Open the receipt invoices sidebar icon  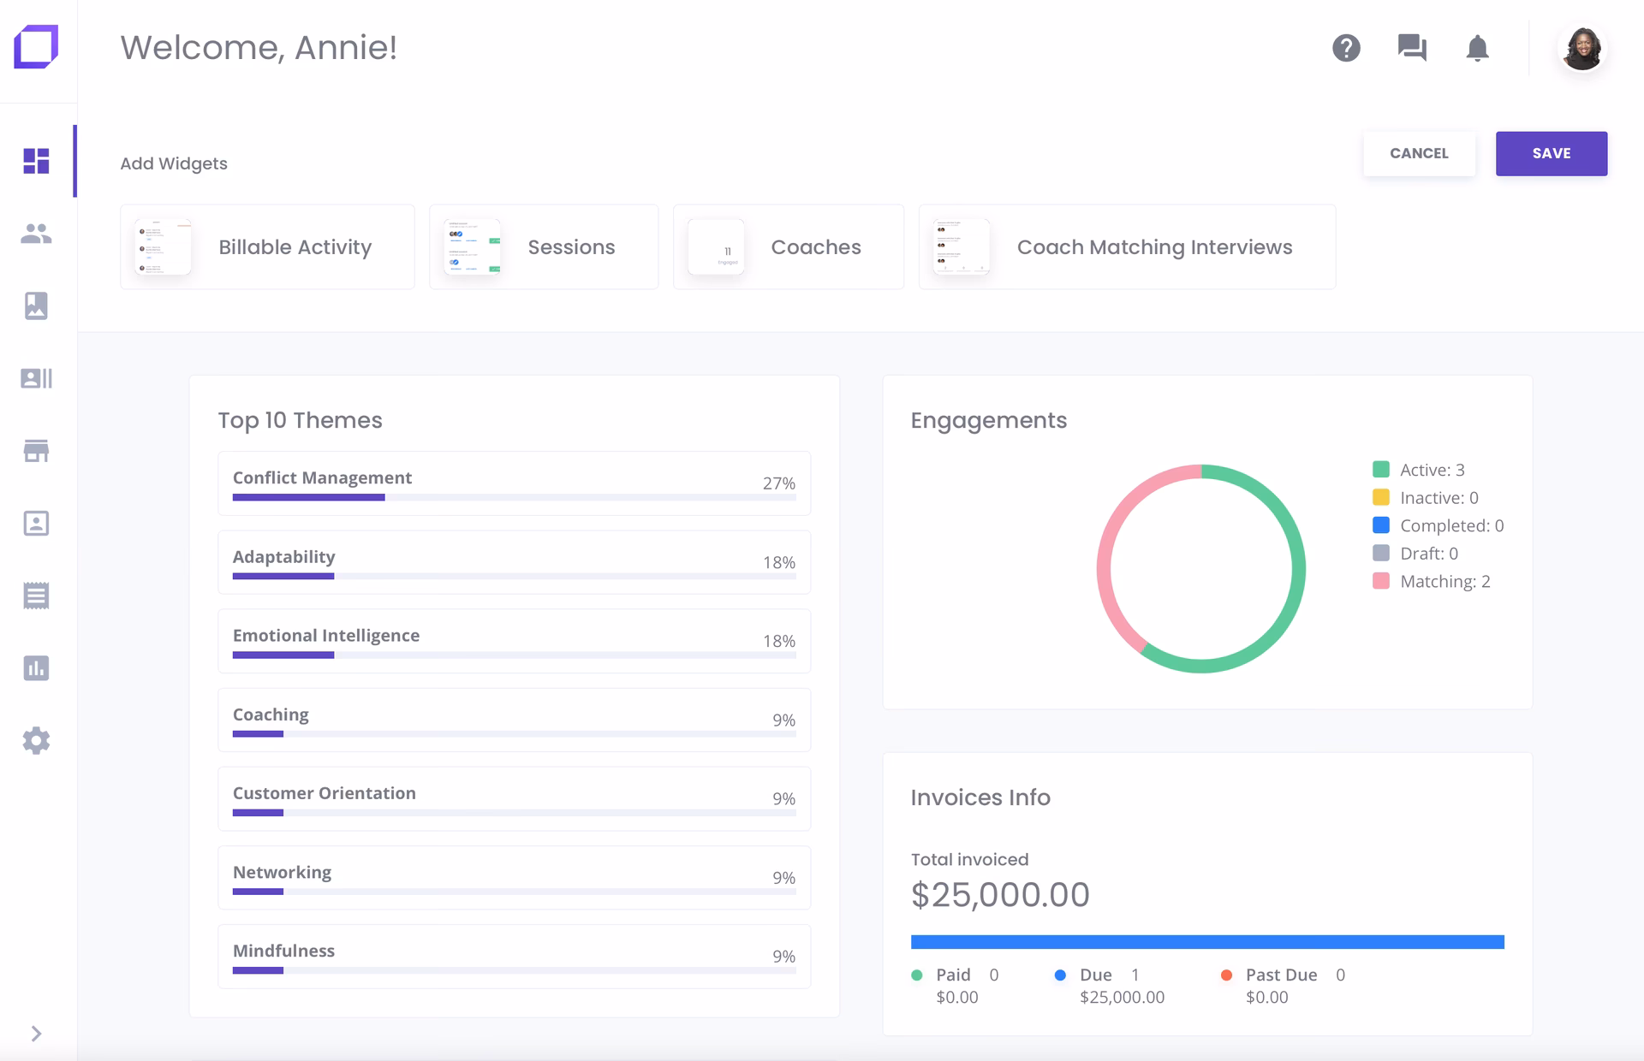point(36,596)
